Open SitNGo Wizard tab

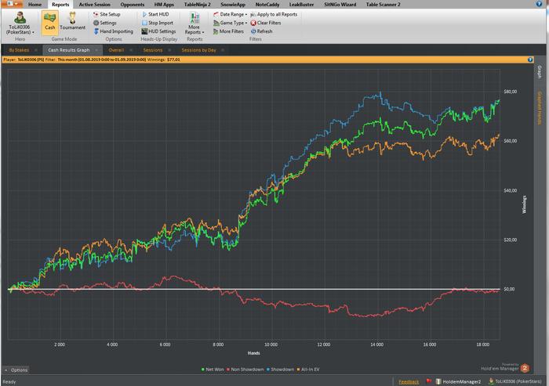click(x=340, y=5)
